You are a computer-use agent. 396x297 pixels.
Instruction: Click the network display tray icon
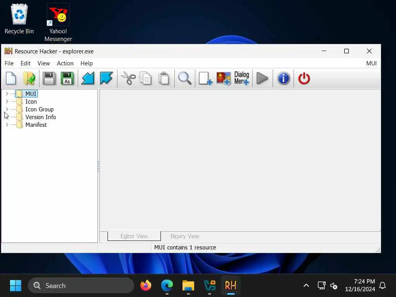click(x=321, y=286)
